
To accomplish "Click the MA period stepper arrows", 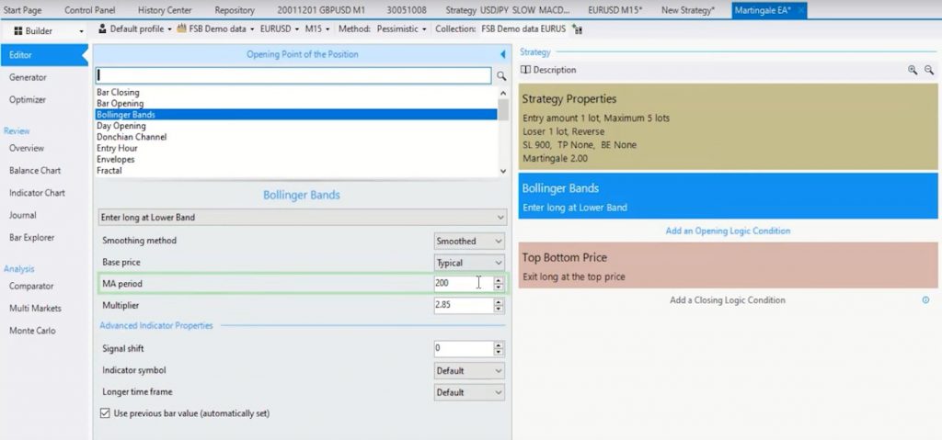I will click(x=499, y=284).
